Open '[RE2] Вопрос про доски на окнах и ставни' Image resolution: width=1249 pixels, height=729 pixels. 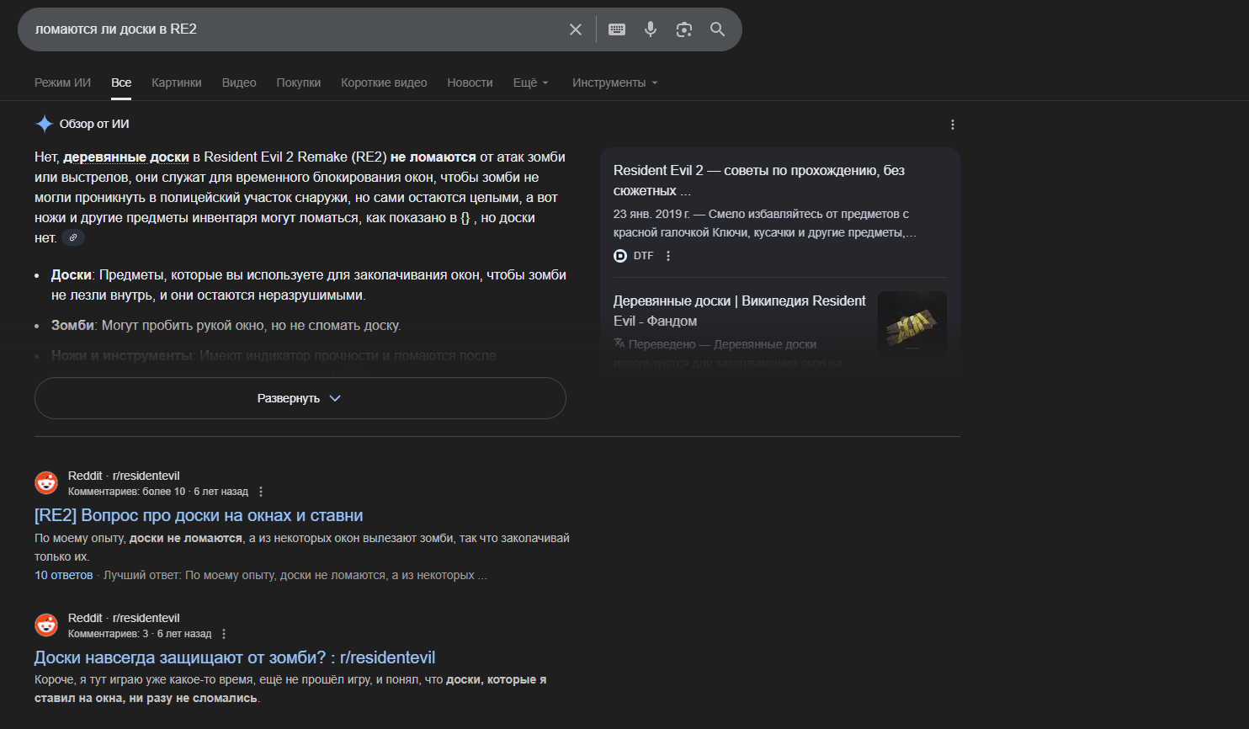(x=199, y=515)
